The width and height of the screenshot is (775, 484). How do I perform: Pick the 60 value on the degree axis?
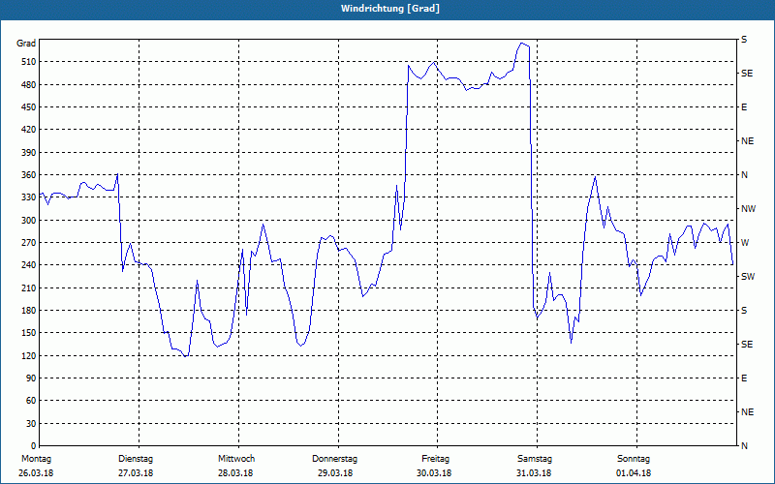tap(31, 401)
